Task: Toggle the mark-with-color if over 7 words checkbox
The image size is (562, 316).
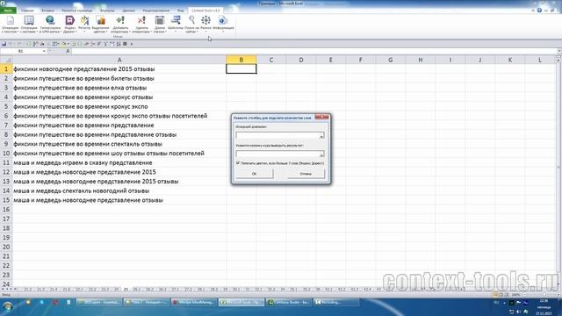Action: coord(238,163)
